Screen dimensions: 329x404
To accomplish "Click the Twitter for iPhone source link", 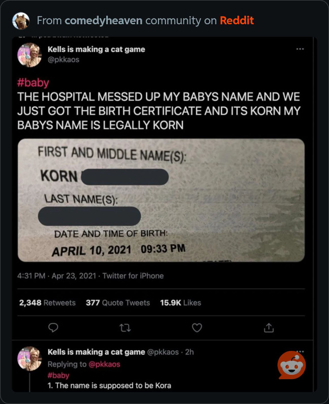I will pos(133,276).
